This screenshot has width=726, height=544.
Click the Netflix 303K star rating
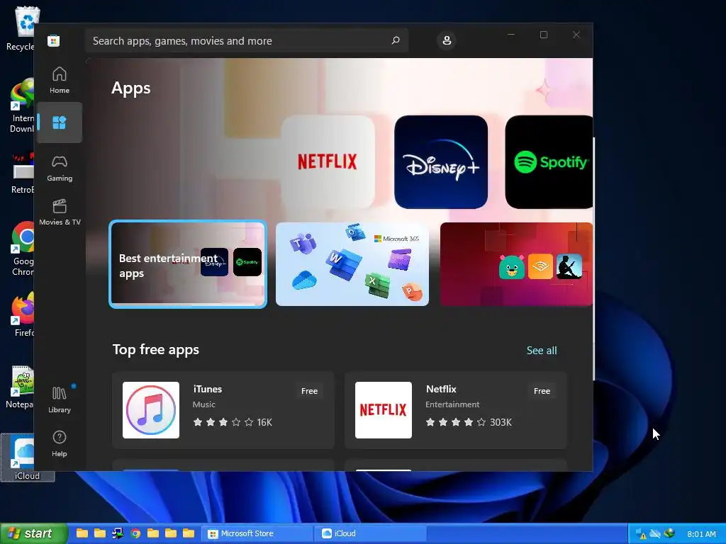[x=469, y=422]
